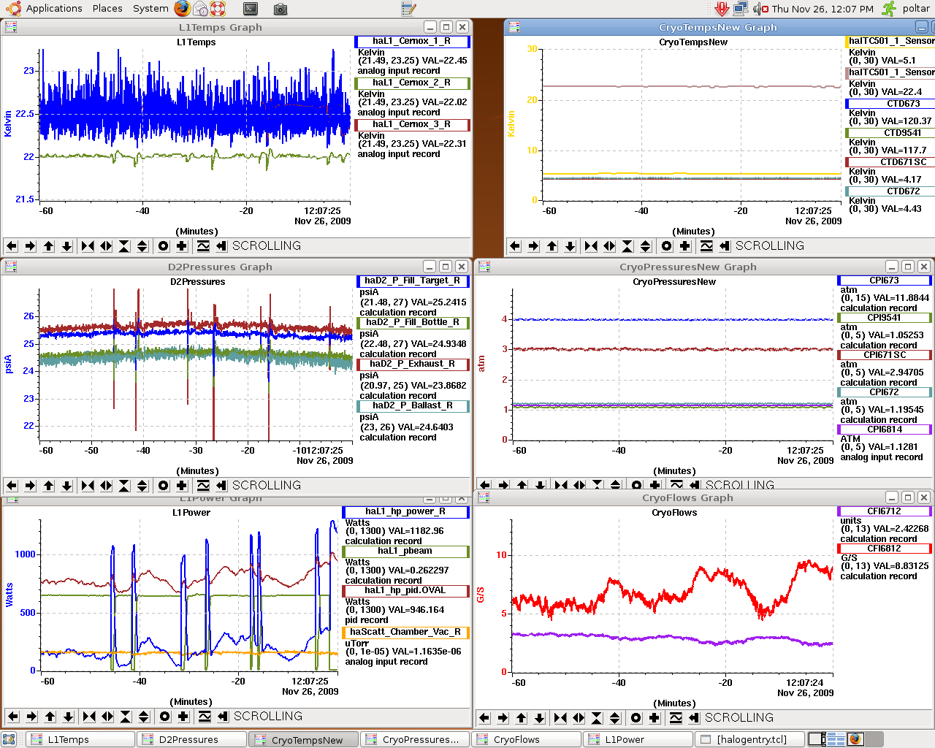The height and width of the screenshot is (748, 935).
Task: Select the haD2_P_Ballast_R legend entry
Action: tap(413, 406)
